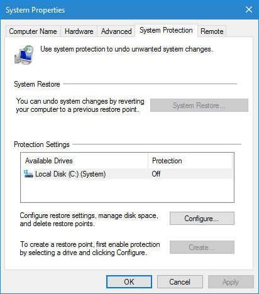This screenshot has height=294, width=259.
Task: Click the Create... restore point button
Action: [202, 248]
